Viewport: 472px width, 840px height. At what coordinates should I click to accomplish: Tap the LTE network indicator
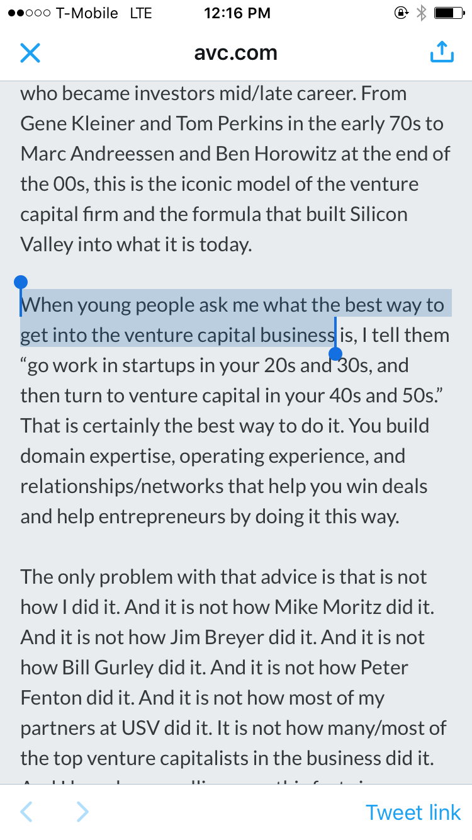(140, 13)
